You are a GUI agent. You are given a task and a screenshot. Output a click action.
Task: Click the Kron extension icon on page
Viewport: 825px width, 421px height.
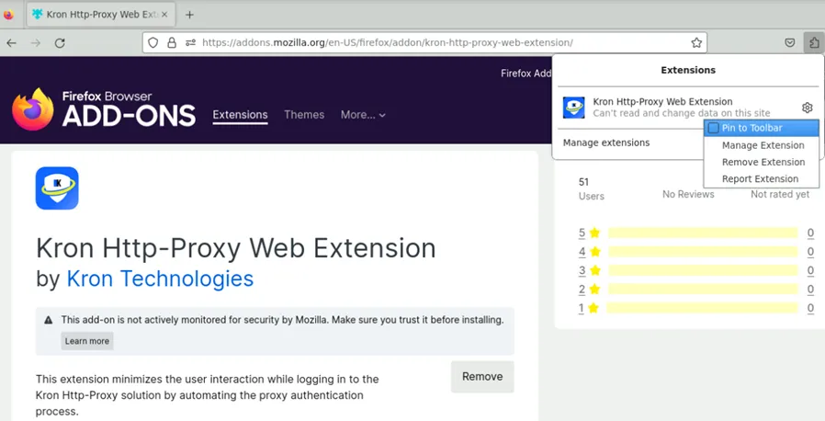point(57,188)
